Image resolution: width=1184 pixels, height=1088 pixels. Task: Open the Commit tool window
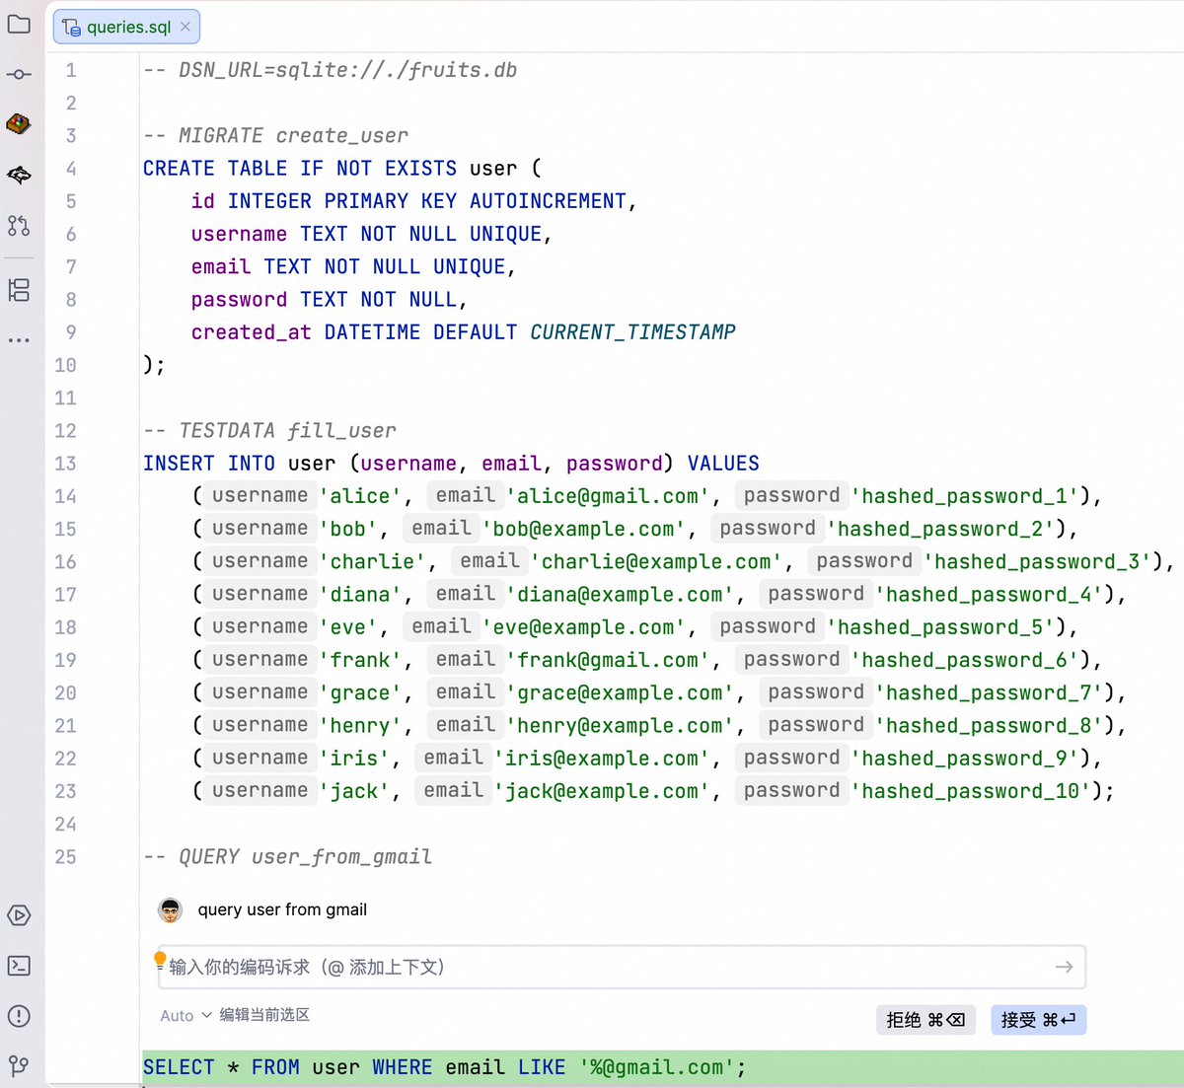(19, 74)
